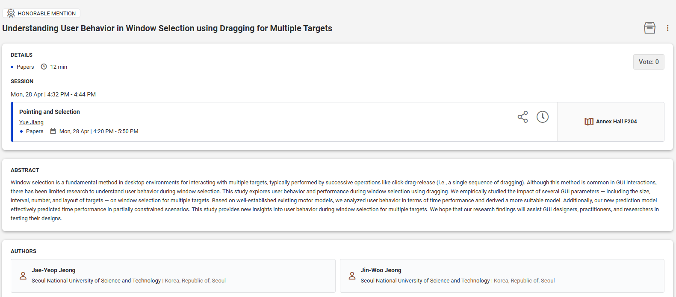This screenshot has width=676, height=297.
Task: Select the Jin-Woo Jeong author card
Action: [x=502, y=276]
